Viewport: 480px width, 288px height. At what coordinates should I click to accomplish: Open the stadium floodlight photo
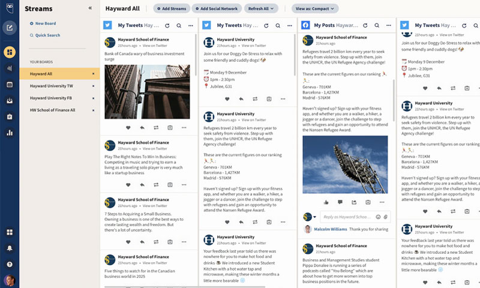tap(345, 164)
